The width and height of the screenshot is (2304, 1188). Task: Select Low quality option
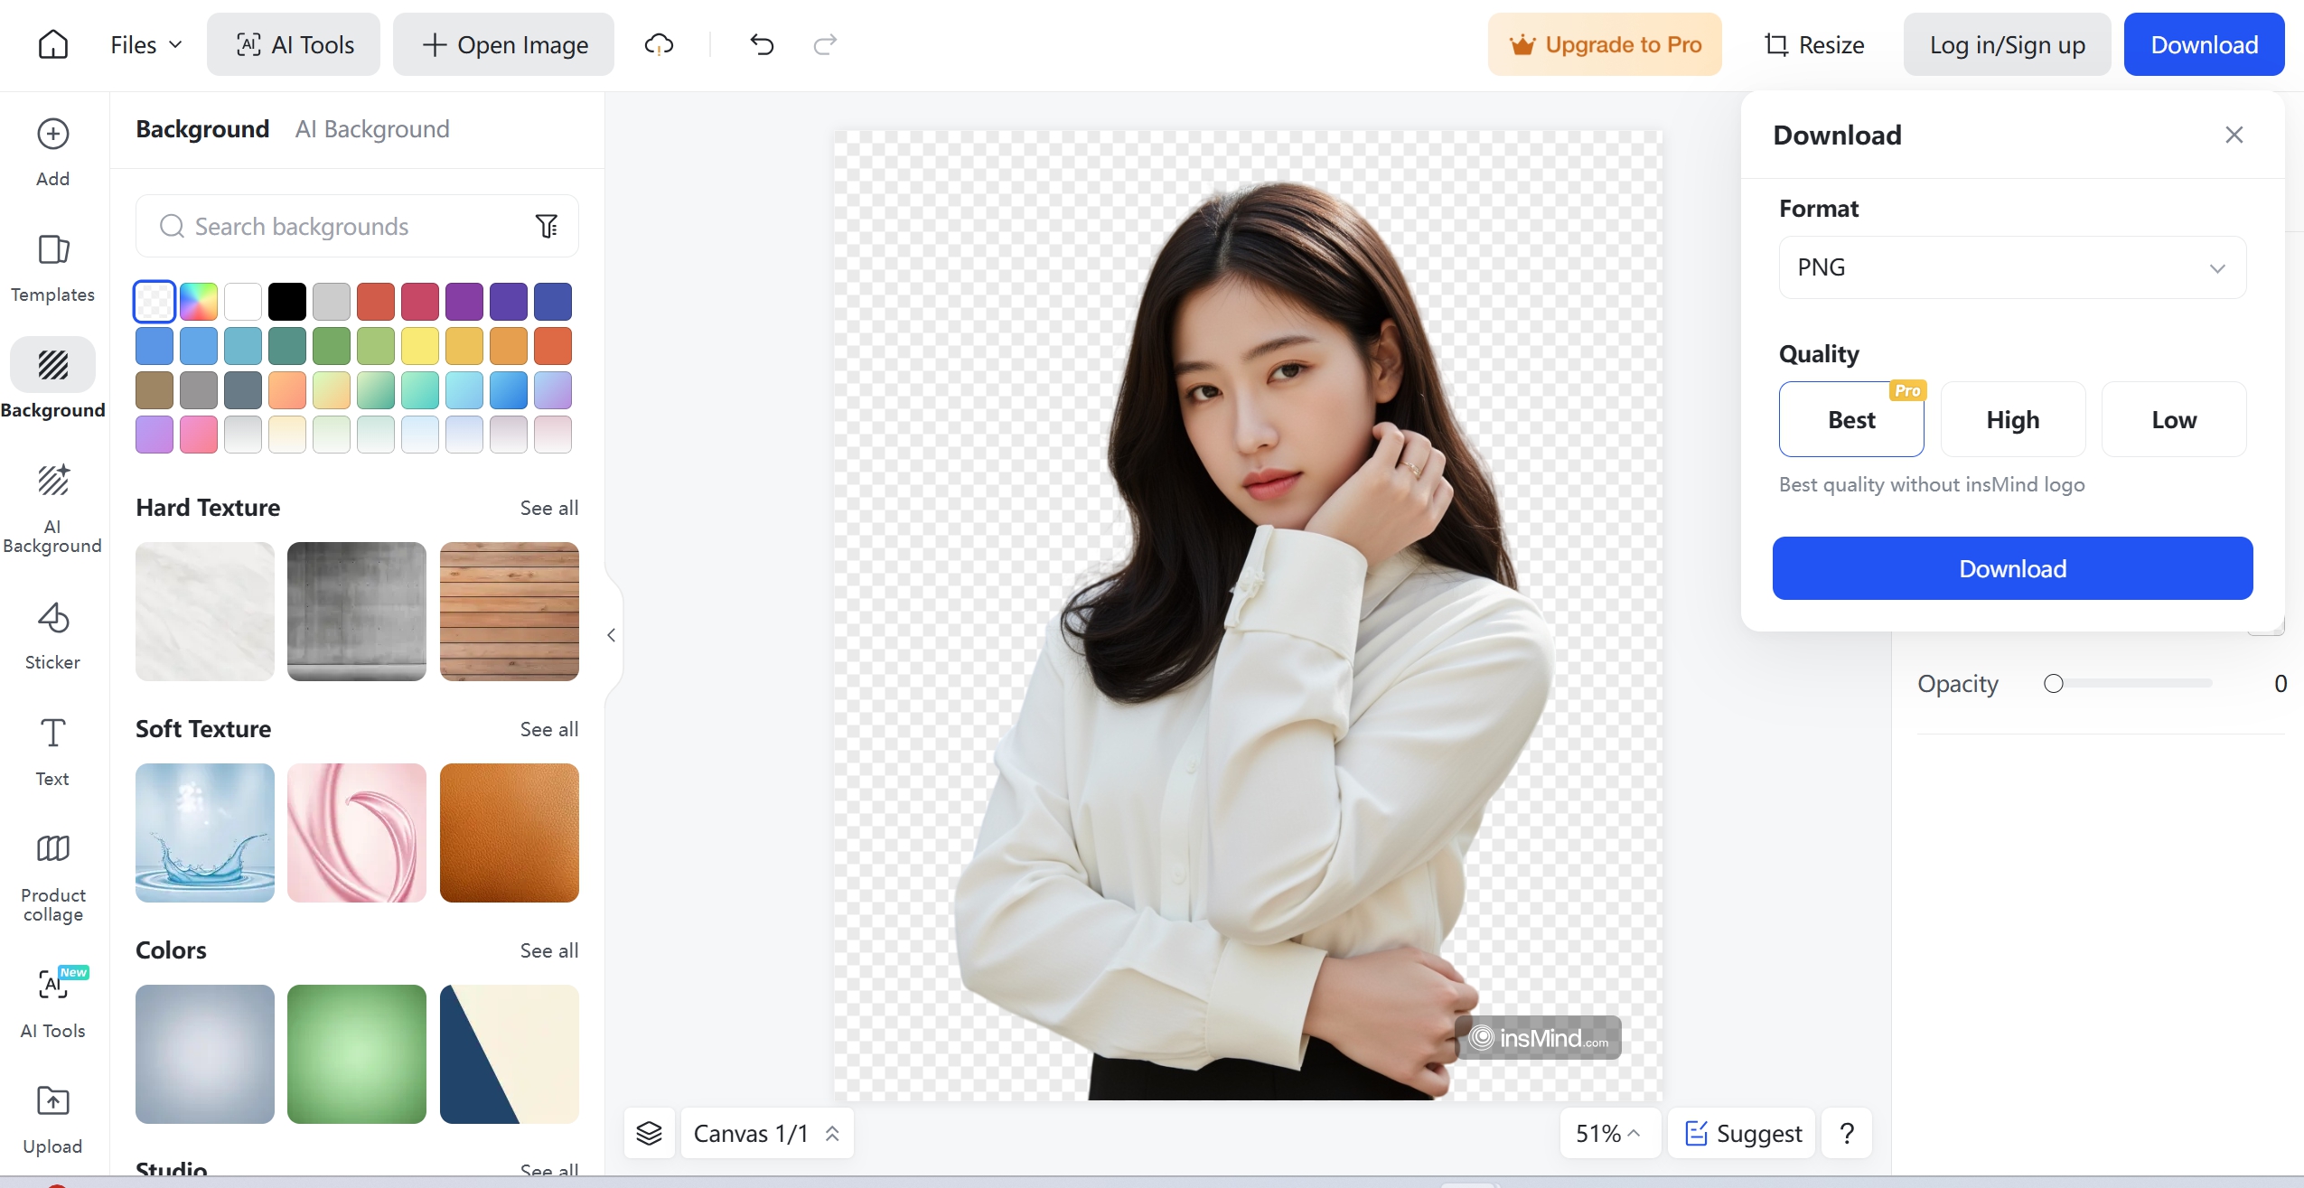tap(2173, 418)
